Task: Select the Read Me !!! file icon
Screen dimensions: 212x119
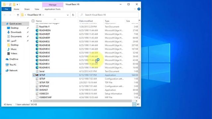Action: click(37, 27)
